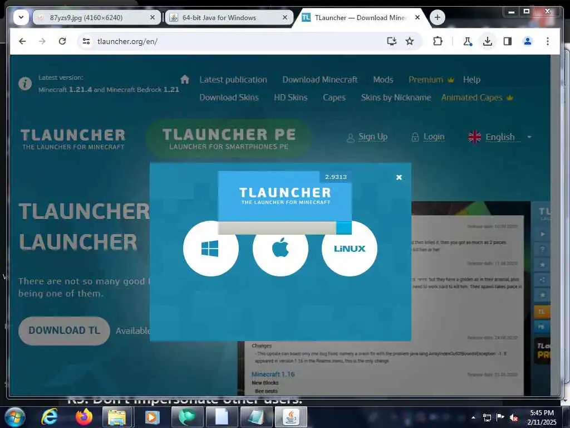
Task: Open Animated Capes link
Action: coord(477,98)
